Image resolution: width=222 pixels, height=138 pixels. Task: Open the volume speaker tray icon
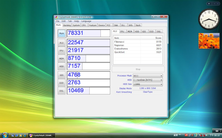[207, 135]
